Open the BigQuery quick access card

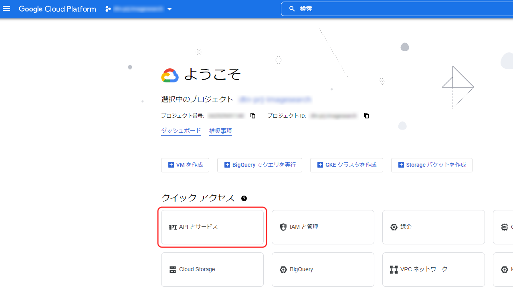323,269
